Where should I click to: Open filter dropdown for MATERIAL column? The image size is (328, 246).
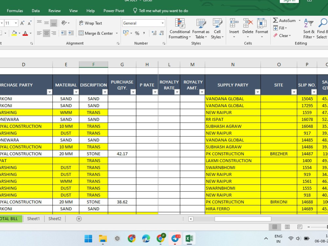(x=76, y=92)
